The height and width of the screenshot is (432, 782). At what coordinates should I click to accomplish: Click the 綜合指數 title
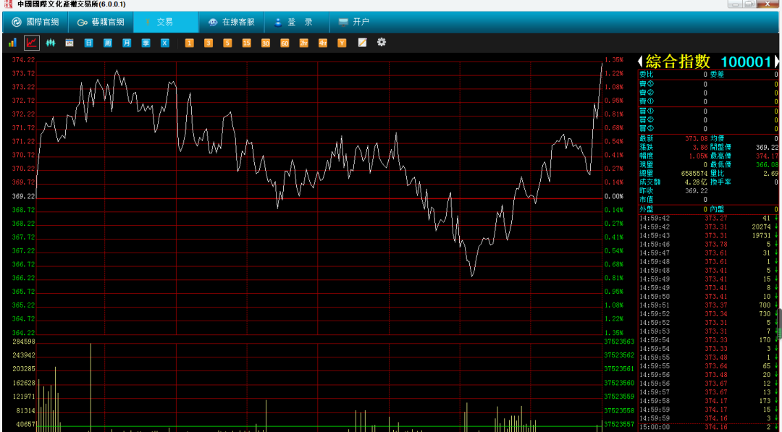pos(678,62)
